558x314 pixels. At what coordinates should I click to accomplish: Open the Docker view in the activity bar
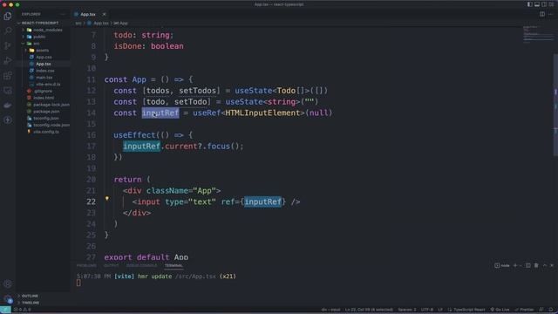point(8,106)
